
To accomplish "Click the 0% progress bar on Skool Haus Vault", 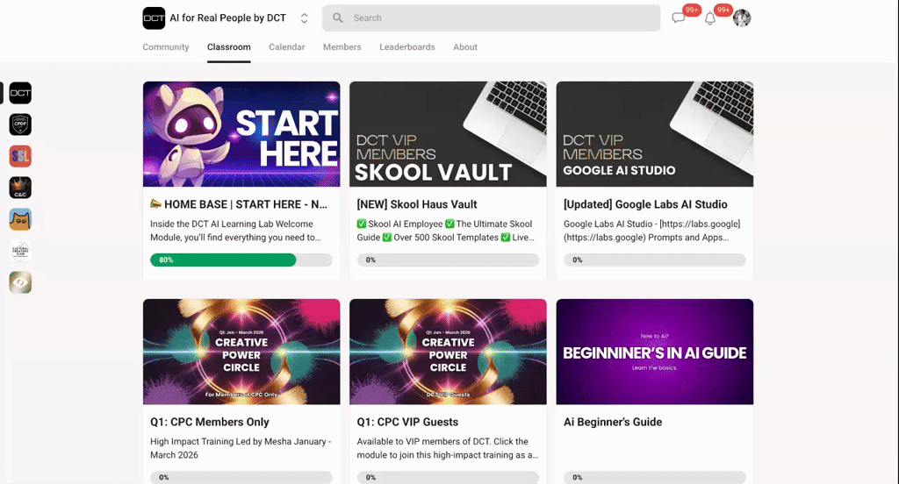I will tap(448, 260).
